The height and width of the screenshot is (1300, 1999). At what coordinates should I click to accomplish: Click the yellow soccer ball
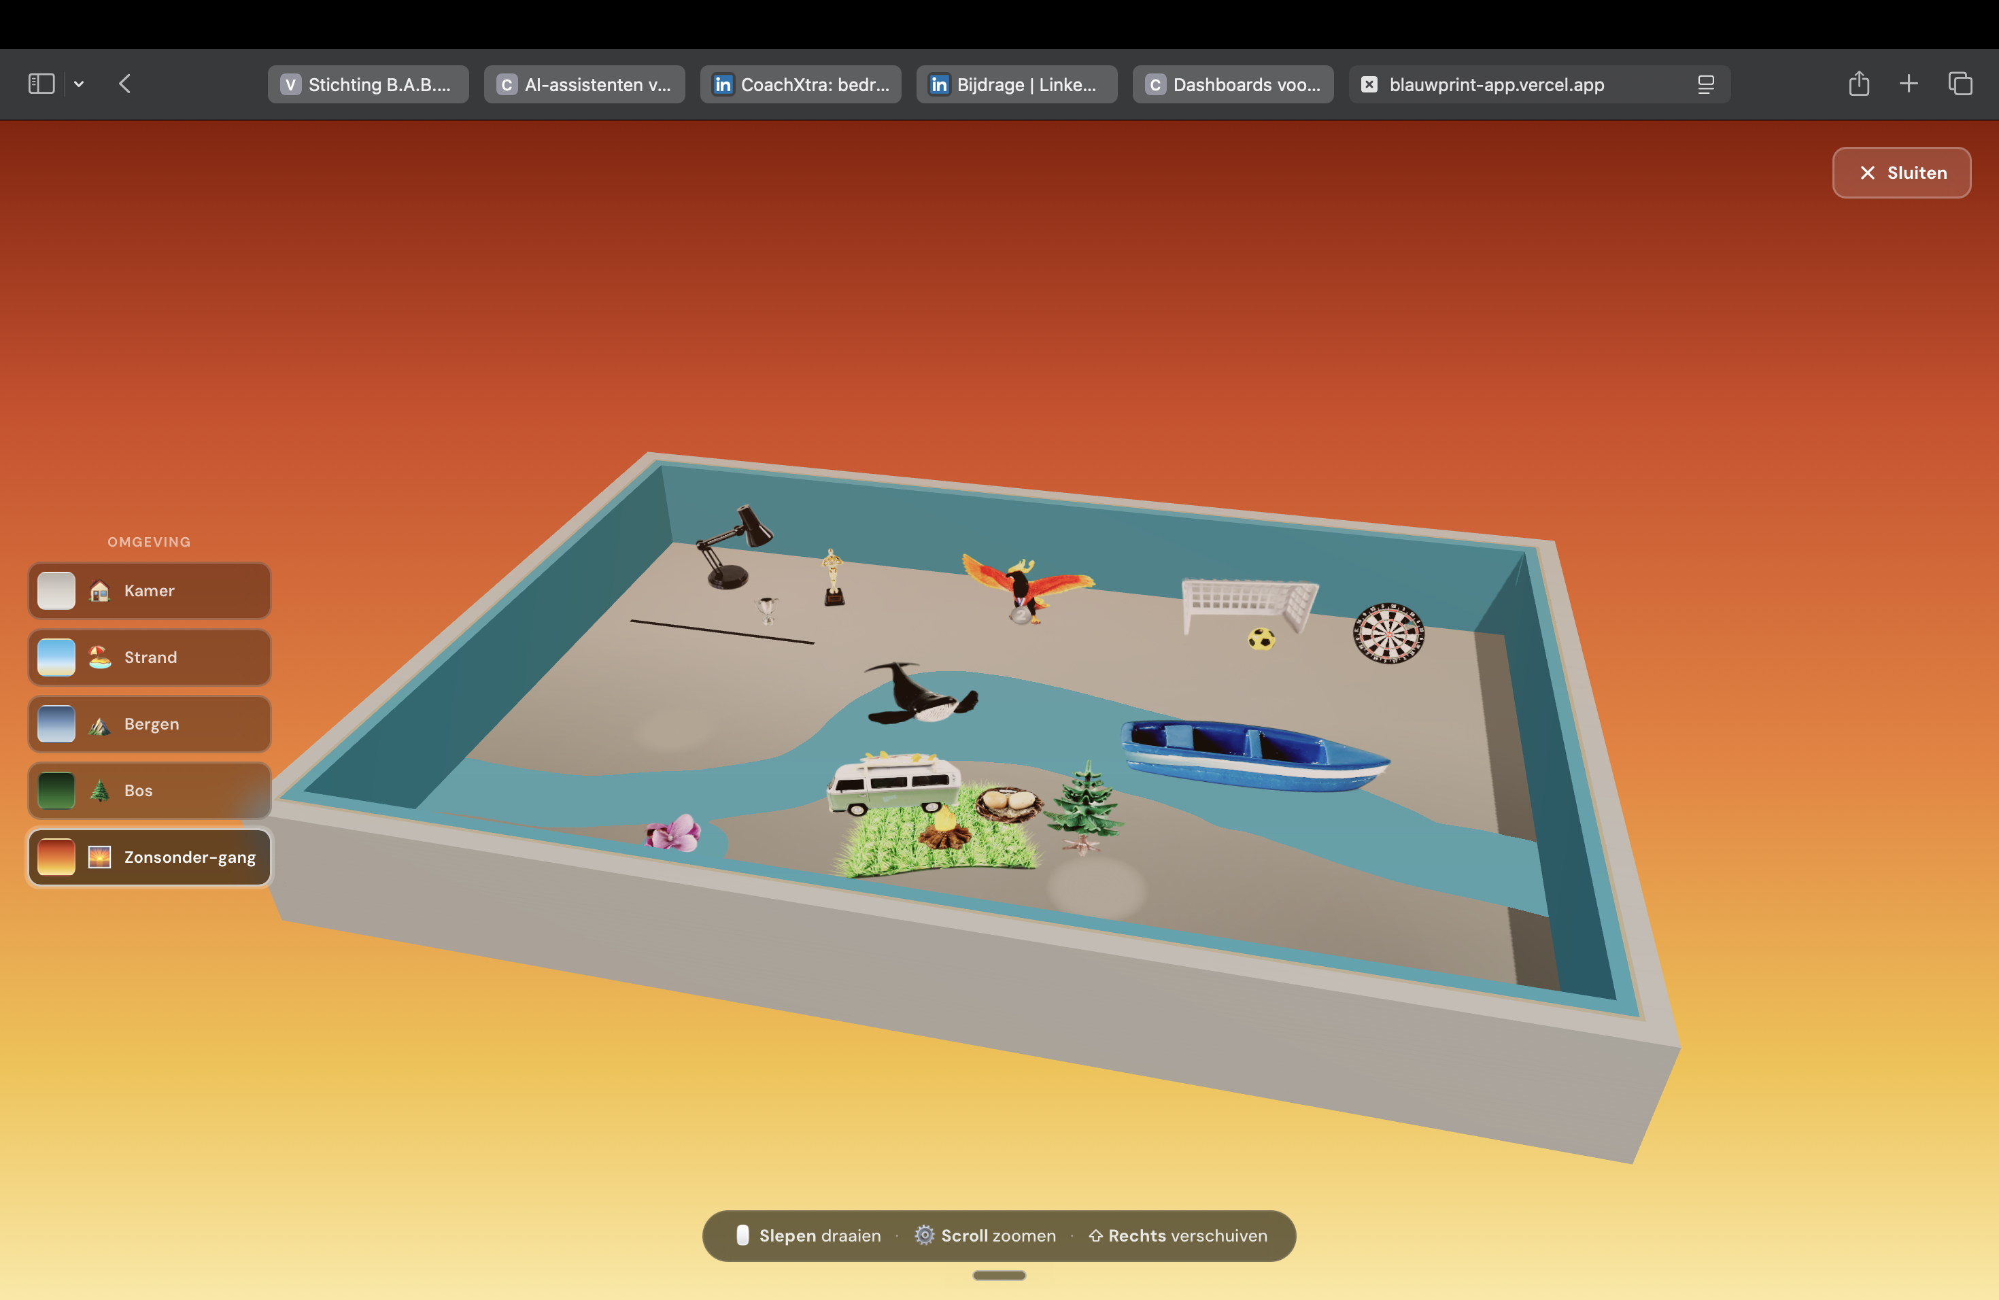pos(1261,640)
